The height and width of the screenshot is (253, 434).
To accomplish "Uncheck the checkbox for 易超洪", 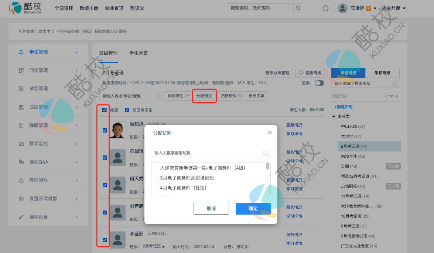I will 105,130.
